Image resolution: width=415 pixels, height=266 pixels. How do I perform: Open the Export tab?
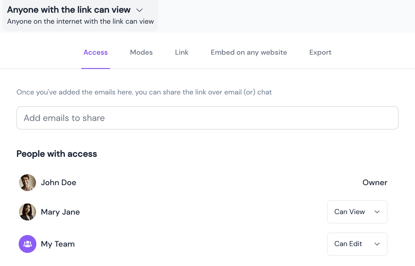[320, 52]
